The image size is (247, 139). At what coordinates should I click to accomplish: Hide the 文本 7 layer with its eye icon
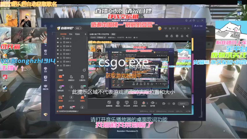tap(58, 54)
